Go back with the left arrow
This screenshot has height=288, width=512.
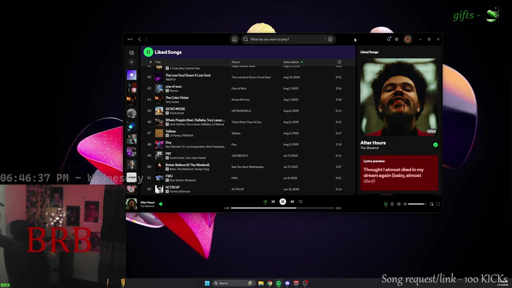pos(139,39)
